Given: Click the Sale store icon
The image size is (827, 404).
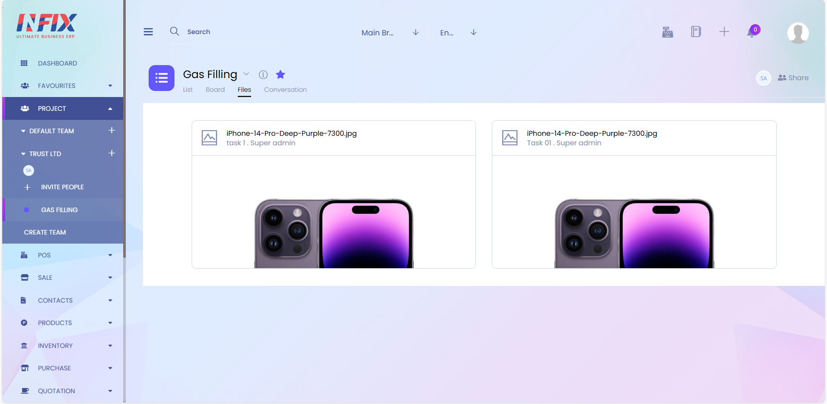Looking at the screenshot, I should click(x=25, y=278).
